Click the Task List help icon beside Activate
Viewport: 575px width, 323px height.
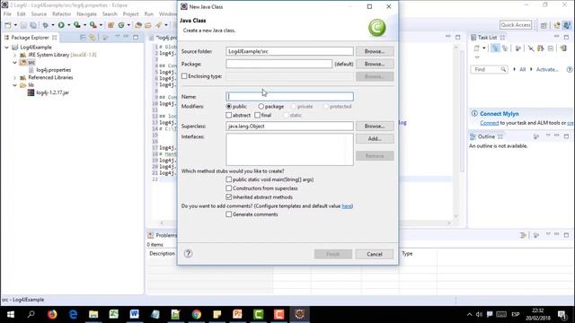(570, 69)
